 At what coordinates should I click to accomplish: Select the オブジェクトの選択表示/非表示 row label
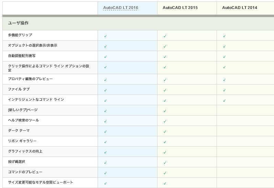(x=33, y=45)
